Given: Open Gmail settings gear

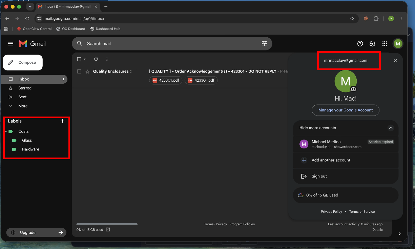Looking at the screenshot, I should point(372,43).
